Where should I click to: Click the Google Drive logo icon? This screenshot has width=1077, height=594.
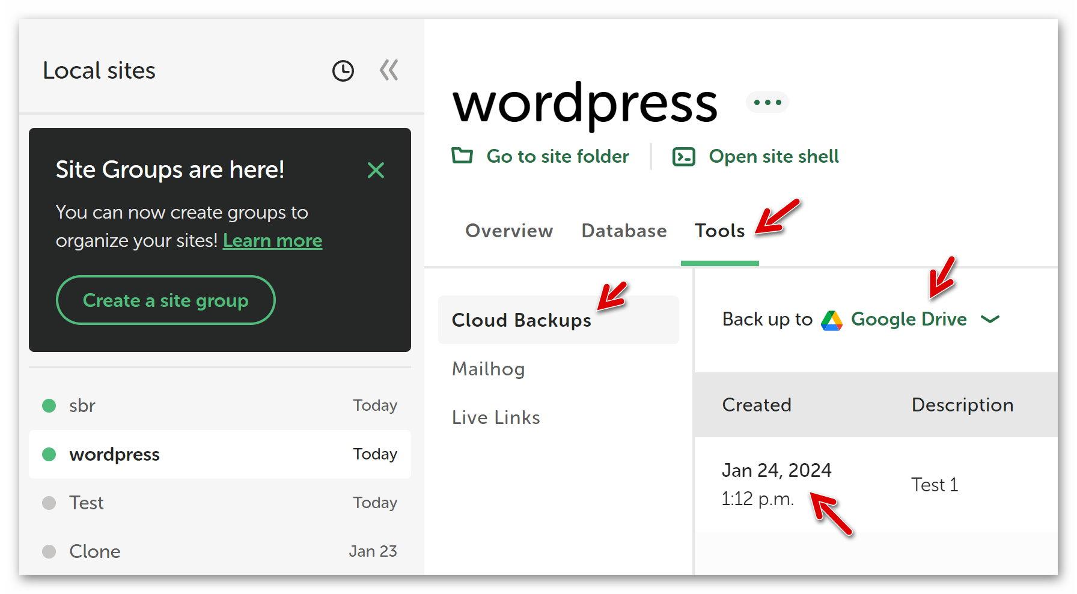pyautogui.click(x=832, y=320)
